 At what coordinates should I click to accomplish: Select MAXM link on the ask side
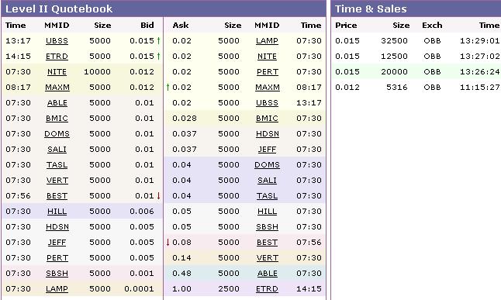(x=268, y=88)
